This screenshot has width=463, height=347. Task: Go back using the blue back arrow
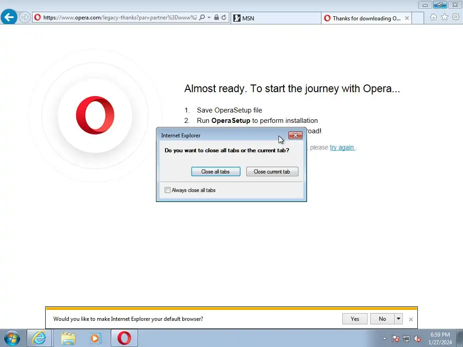pos(9,17)
